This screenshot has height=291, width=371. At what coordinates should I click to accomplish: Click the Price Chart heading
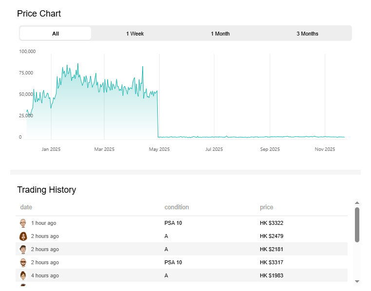[x=39, y=14]
